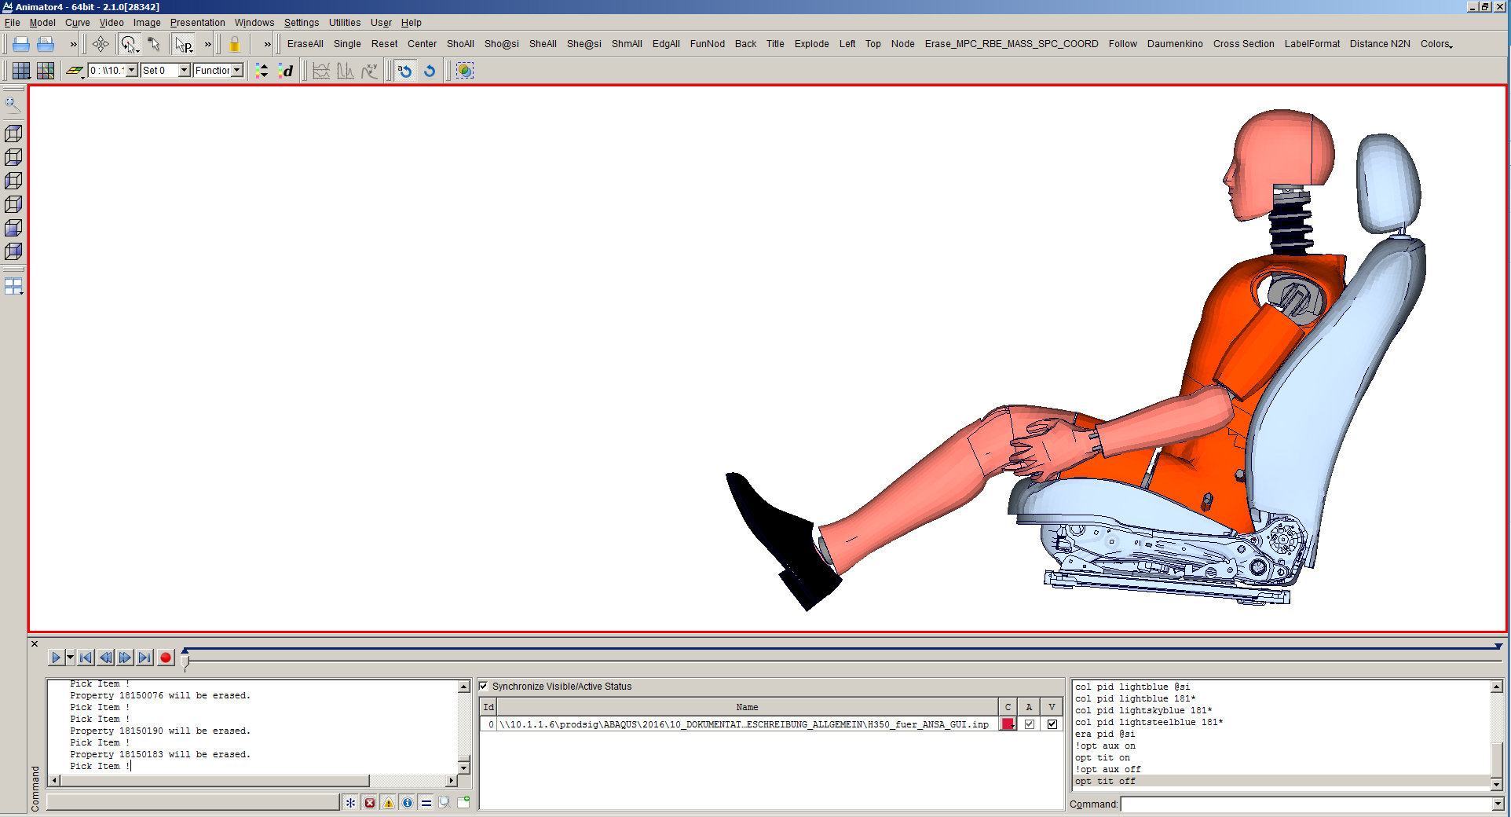Click the animation frame slider handle
The width and height of the screenshot is (1511, 817).
pyautogui.click(x=185, y=661)
